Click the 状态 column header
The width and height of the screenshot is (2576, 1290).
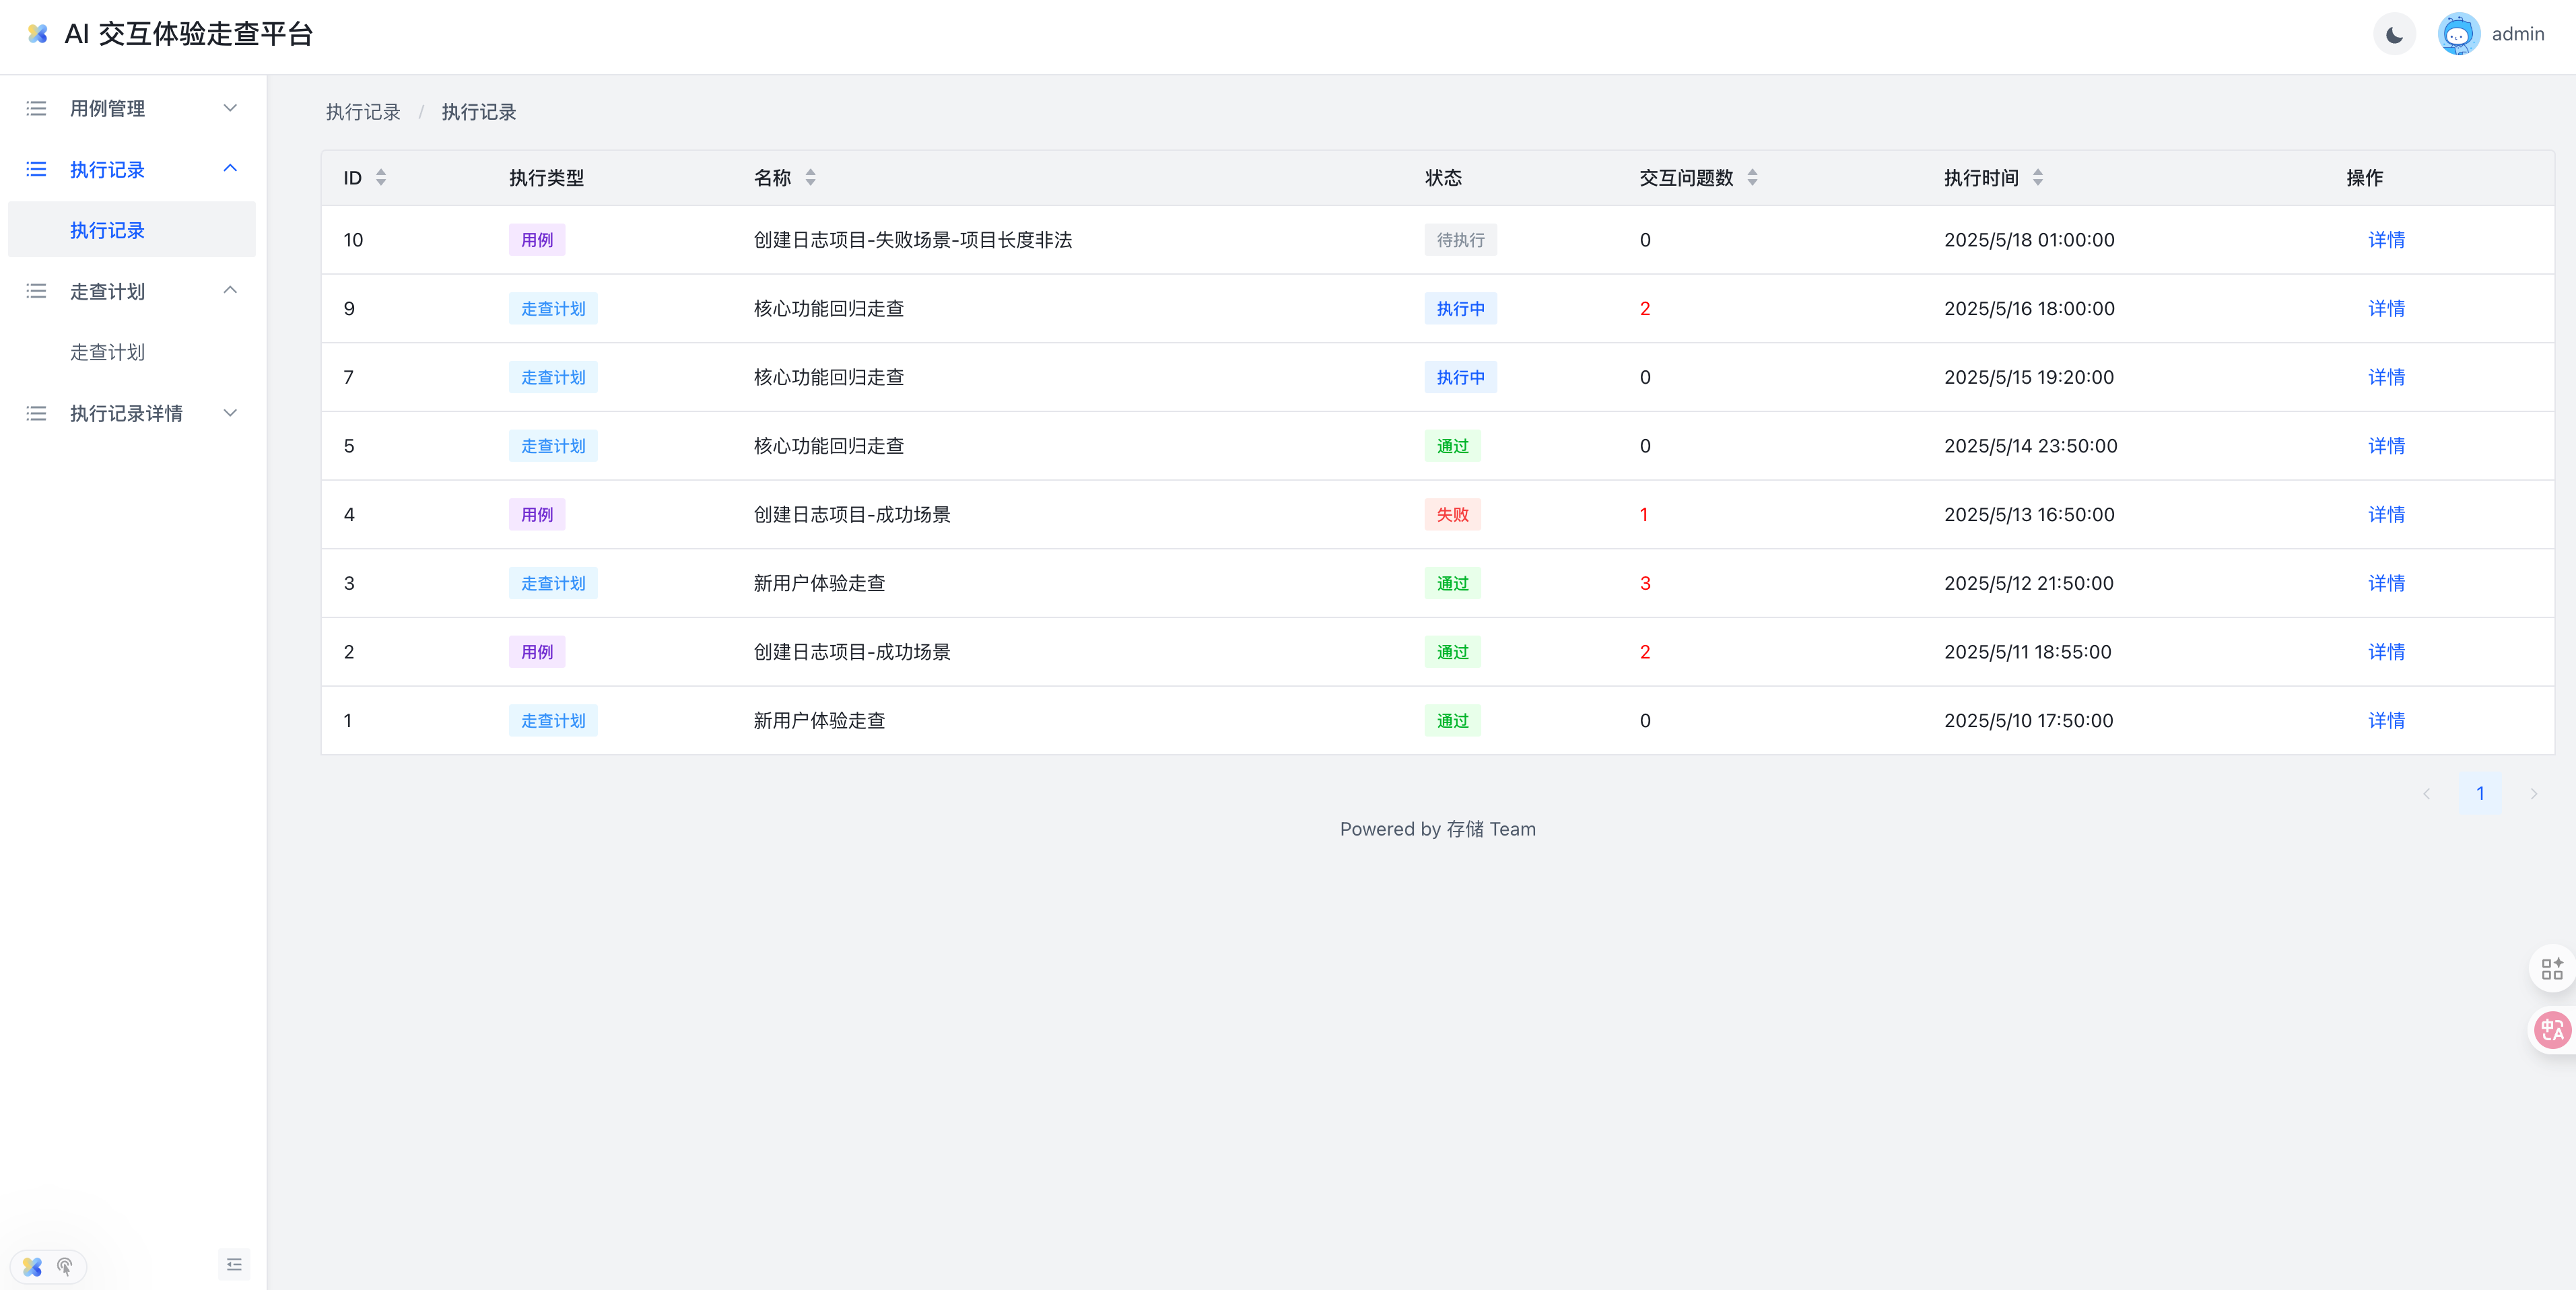1443,178
